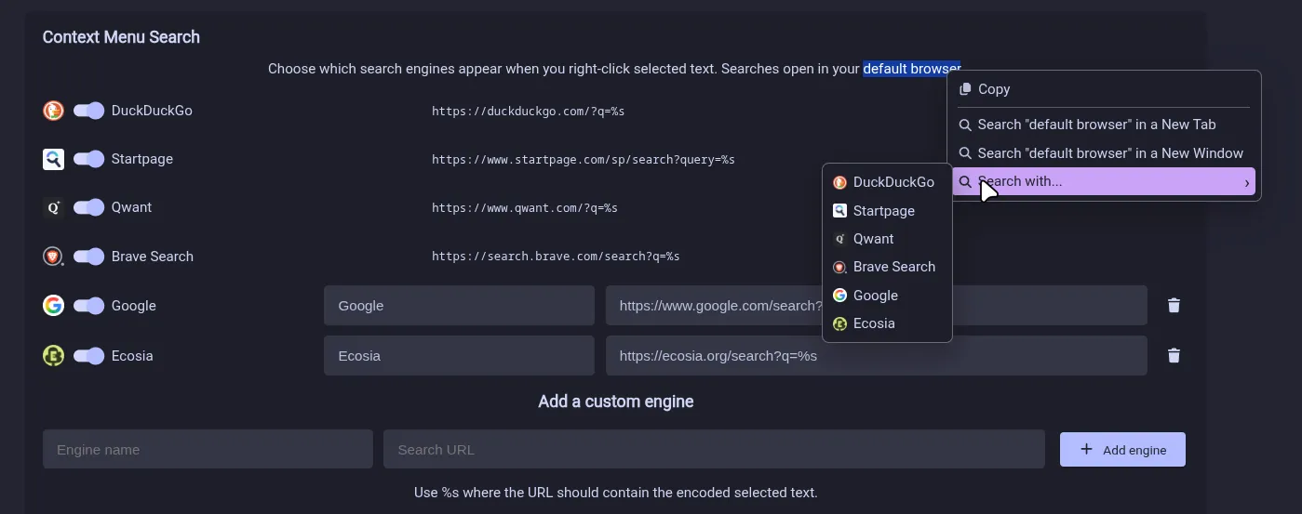Select DuckDuckGo in the Search with submenu
Screen dimensions: 1302x514
[x=887, y=182]
